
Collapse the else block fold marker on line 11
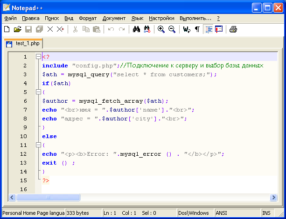[x=38, y=145]
